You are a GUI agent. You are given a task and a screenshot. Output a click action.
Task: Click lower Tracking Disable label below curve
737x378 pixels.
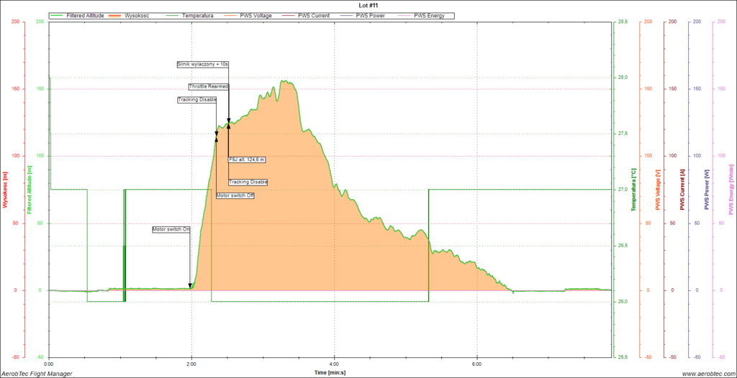(248, 182)
